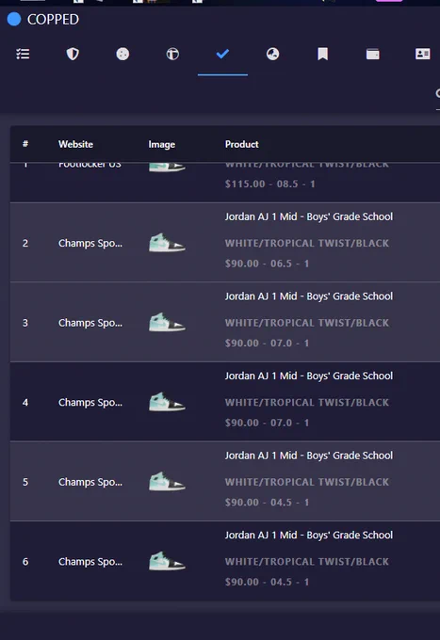Click row number 5
This screenshot has height=640, width=440.
[25, 482]
